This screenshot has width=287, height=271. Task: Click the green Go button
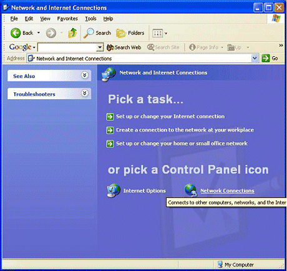click(270, 59)
